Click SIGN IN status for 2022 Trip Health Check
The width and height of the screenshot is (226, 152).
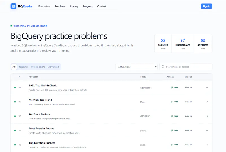(x=188, y=87)
